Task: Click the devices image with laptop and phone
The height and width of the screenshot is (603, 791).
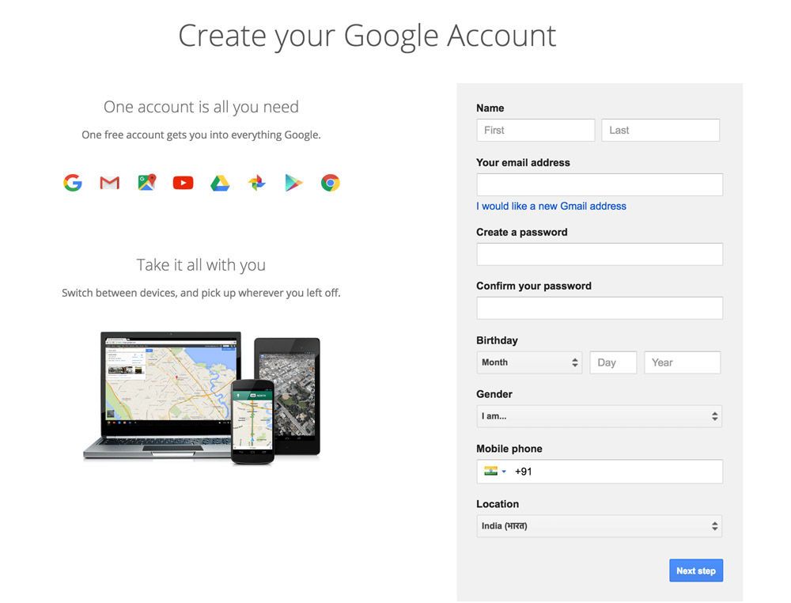Action: click(202, 397)
